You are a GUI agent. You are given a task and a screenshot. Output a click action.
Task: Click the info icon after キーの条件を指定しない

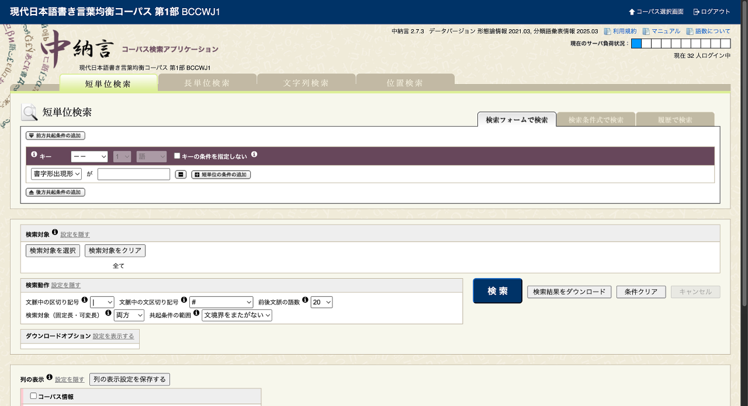click(x=254, y=155)
